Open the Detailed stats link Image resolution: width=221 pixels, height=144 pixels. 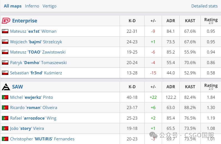pos(204,6)
